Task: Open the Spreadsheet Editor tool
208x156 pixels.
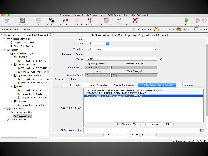Action: click(x=22, y=22)
